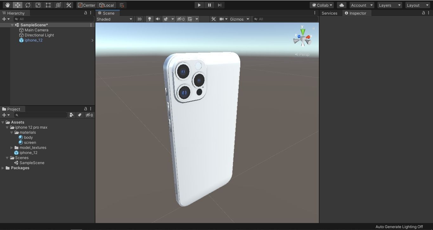This screenshot has width=433, height=230.
Task: Select the Rect tool
Action: tap(48, 5)
